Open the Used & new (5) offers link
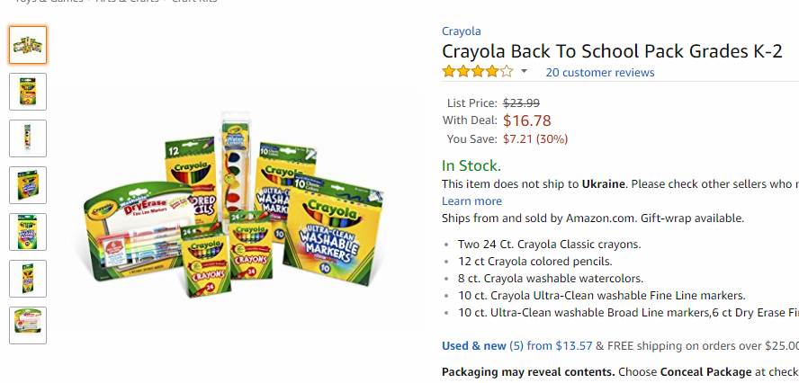The image size is (799, 383). [482, 346]
